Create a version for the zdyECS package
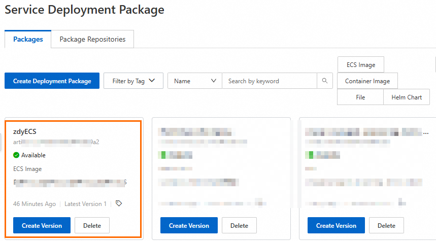Screen dimensions: 436x241 pos(42,226)
